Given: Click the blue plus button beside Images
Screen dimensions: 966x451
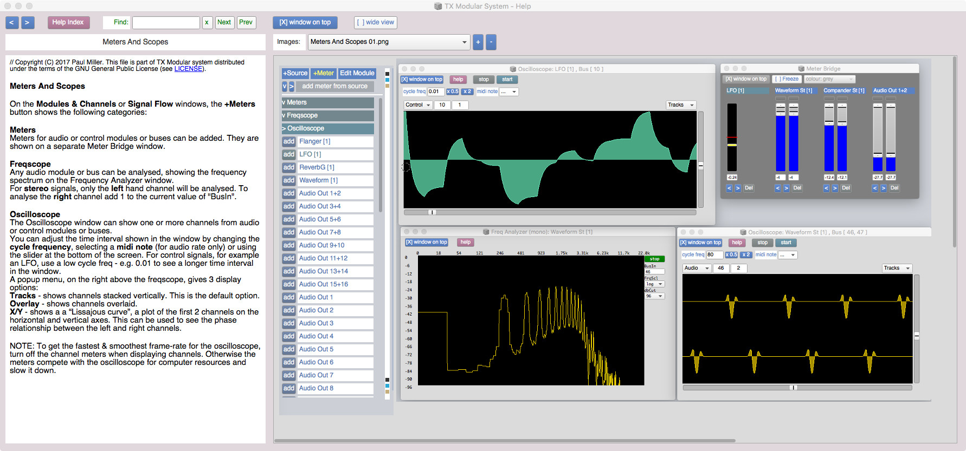Looking at the screenshot, I should click(478, 42).
